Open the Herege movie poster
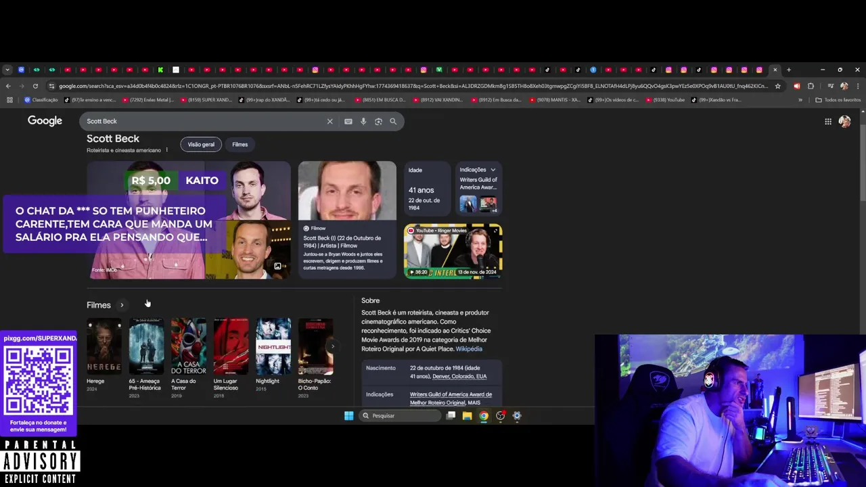Viewport: 866px width, 487px height. [x=104, y=346]
